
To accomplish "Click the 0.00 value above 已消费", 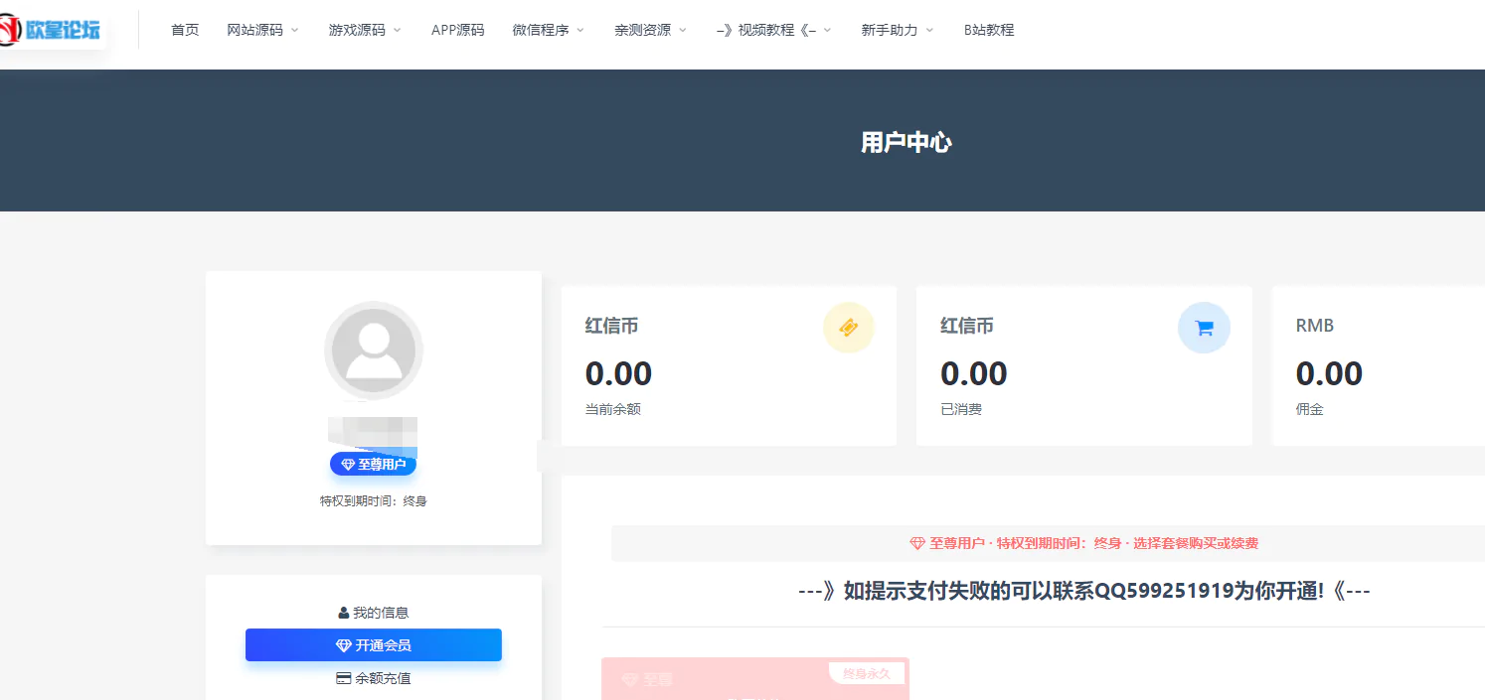I will click(x=974, y=374).
